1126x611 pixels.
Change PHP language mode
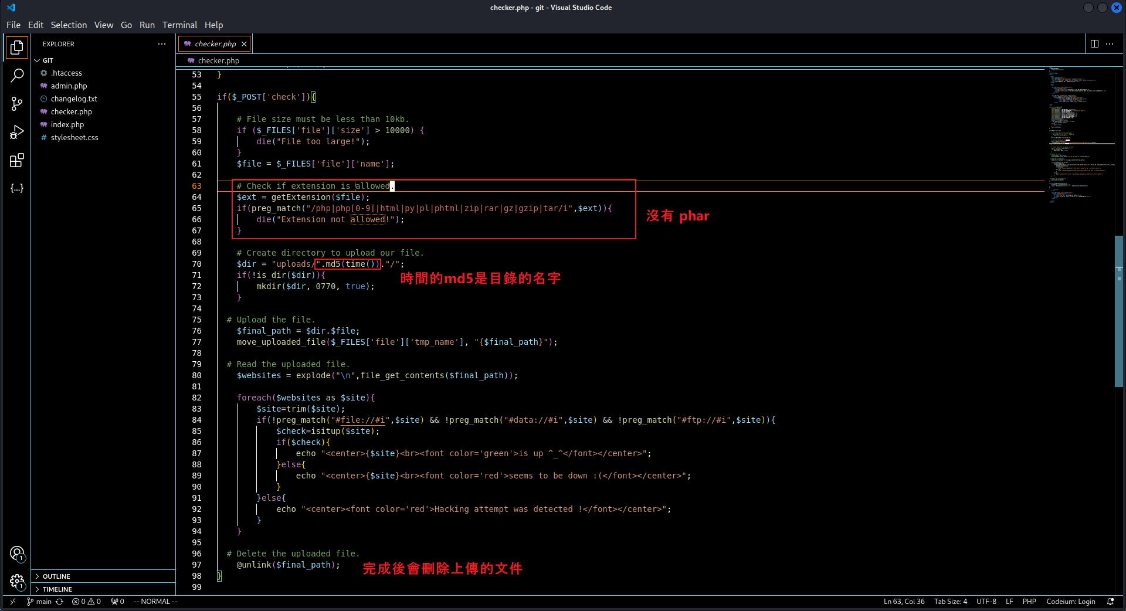pyautogui.click(x=1029, y=602)
